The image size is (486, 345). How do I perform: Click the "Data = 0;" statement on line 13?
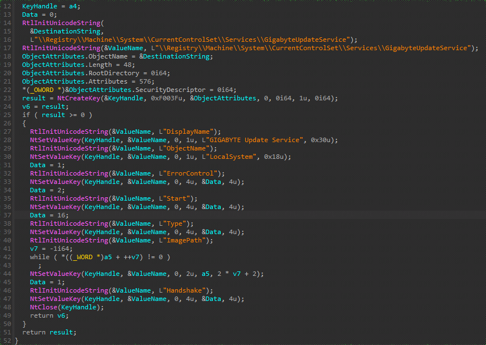pos(40,15)
